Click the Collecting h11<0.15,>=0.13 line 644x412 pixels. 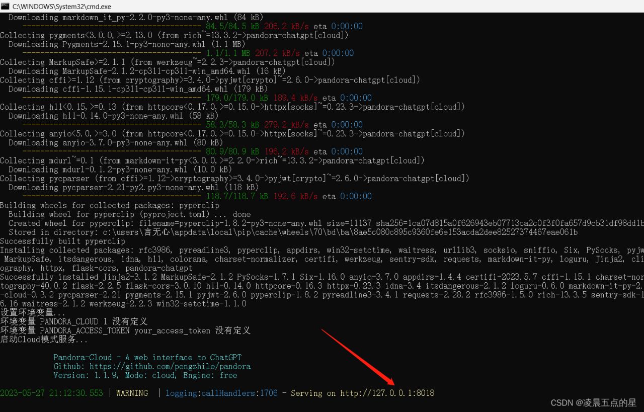pyautogui.click(x=232, y=107)
